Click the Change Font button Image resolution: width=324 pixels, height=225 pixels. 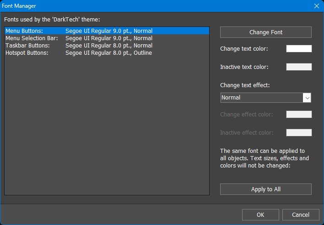pos(266,32)
